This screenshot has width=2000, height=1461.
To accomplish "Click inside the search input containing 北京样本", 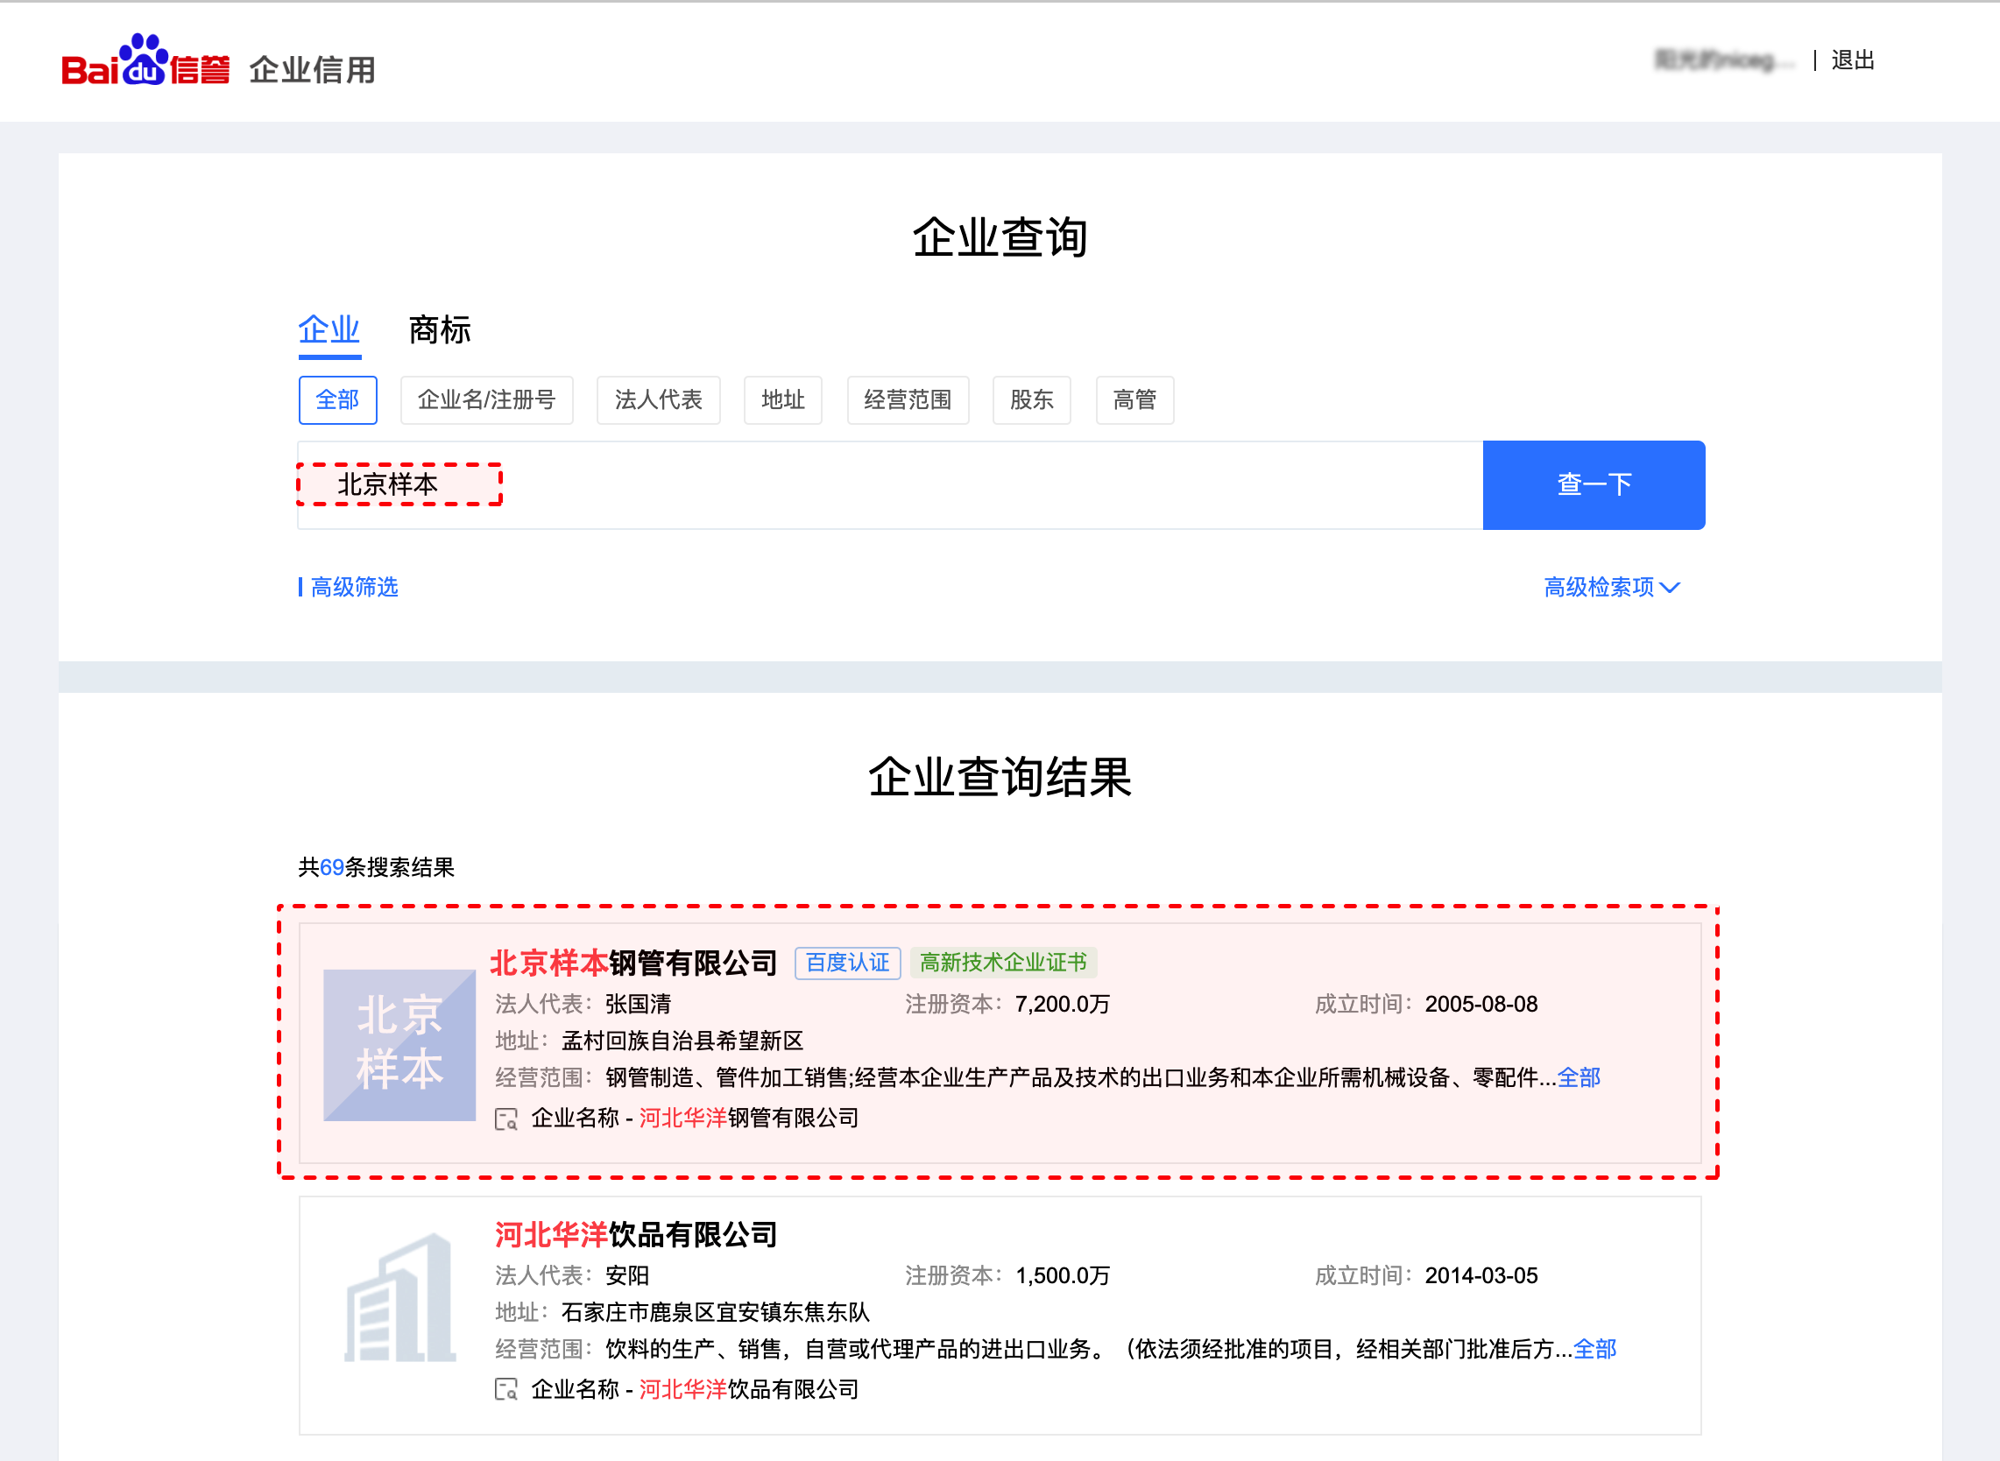I will click(399, 484).
